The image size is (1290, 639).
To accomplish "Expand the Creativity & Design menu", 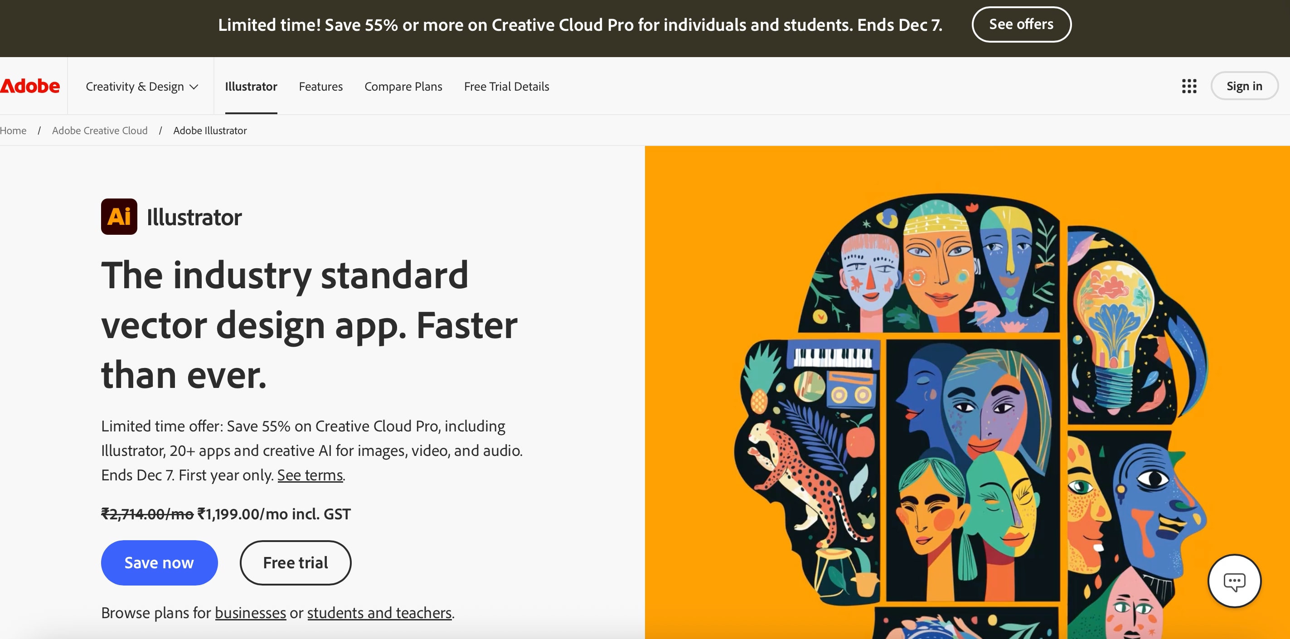I will pyautogui.click(x=142, y=87).
